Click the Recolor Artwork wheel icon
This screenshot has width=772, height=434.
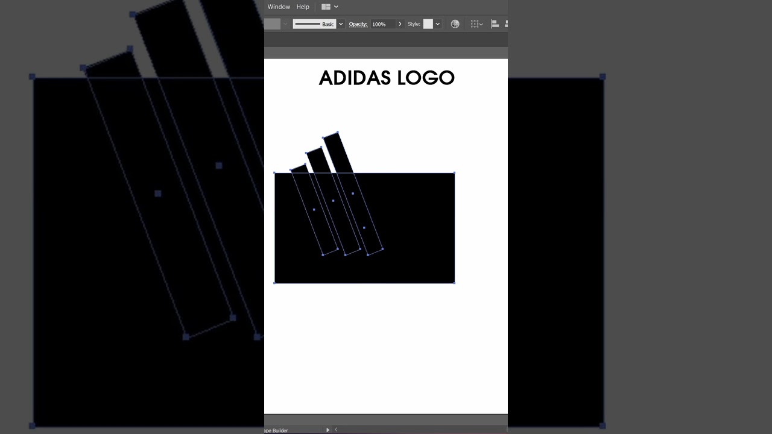[455, 24]
